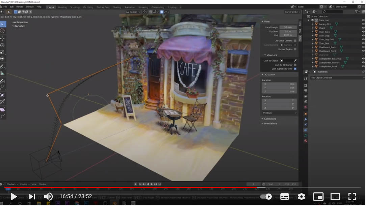366x206 pixels.
Task: Click the Clip Start 0.1 m field
Action: (288, 31)
